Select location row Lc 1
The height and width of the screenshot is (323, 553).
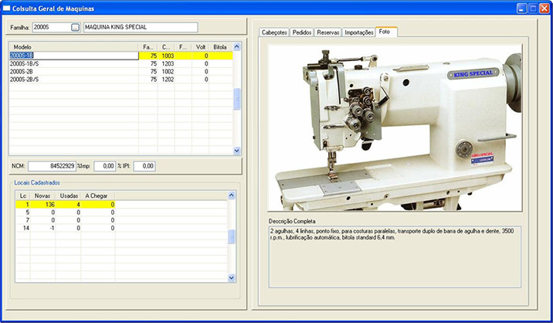pos(65,205)
